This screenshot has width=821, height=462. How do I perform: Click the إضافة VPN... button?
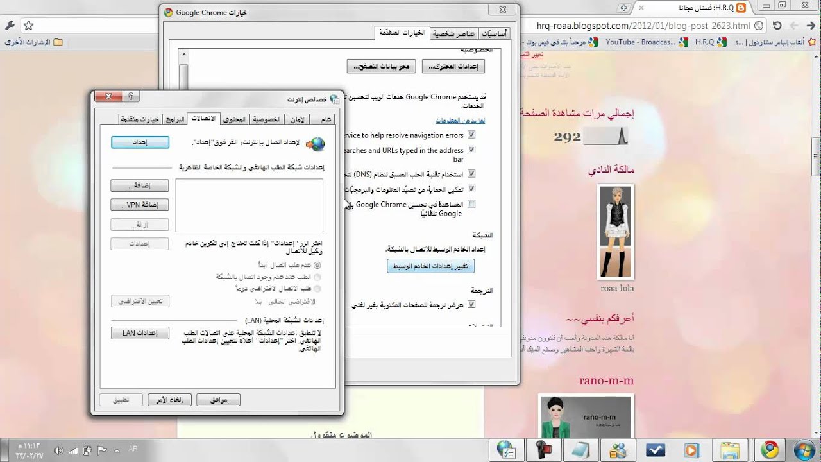pos(140,205)
